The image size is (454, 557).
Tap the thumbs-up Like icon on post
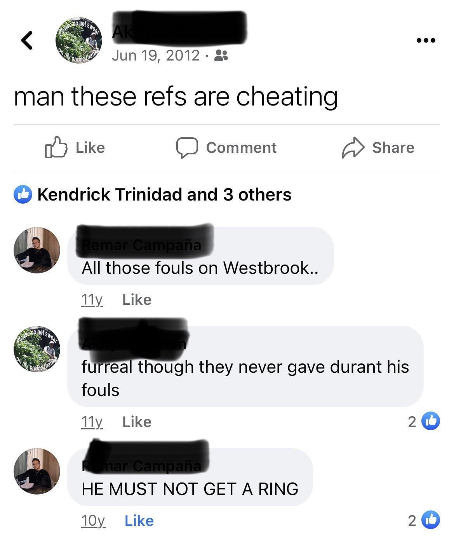pyautogui.click(x=56, y=147)
